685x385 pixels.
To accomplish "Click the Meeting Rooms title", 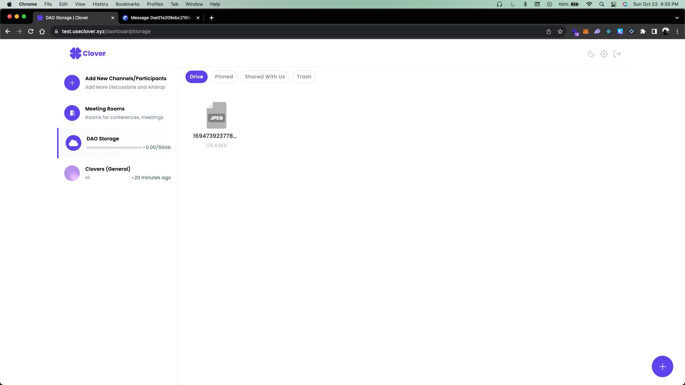I will (105, 109).
